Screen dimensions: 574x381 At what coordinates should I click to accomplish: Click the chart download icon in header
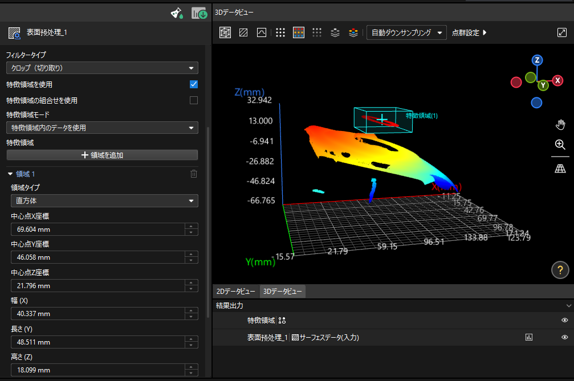pos(199,14)
